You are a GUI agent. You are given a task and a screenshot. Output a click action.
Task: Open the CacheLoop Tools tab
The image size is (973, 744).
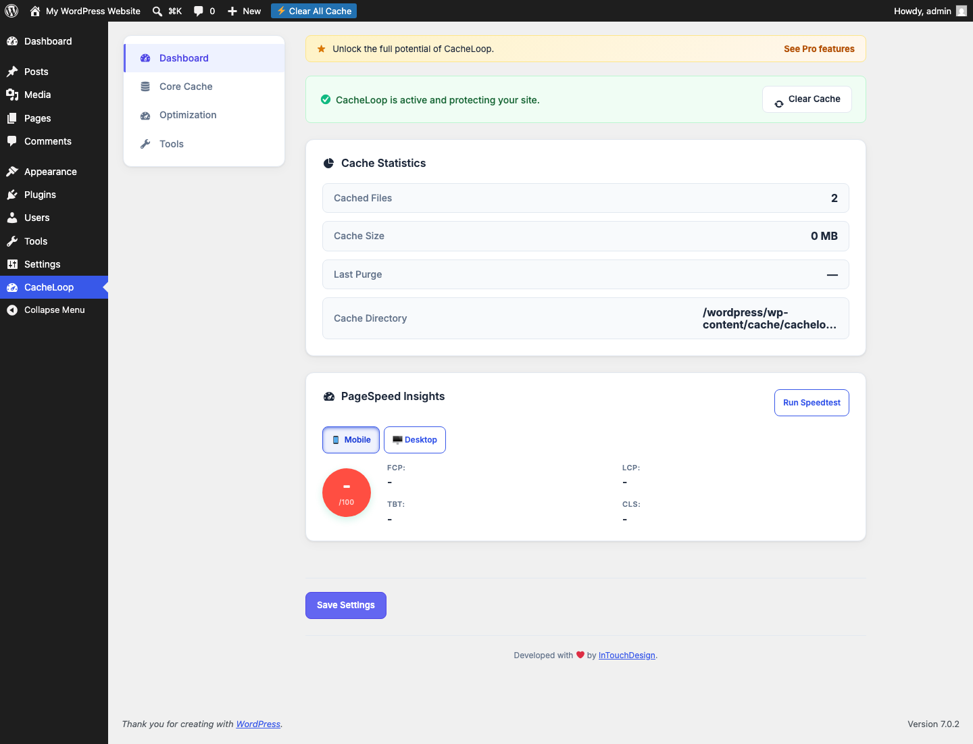tap(204, 144)
